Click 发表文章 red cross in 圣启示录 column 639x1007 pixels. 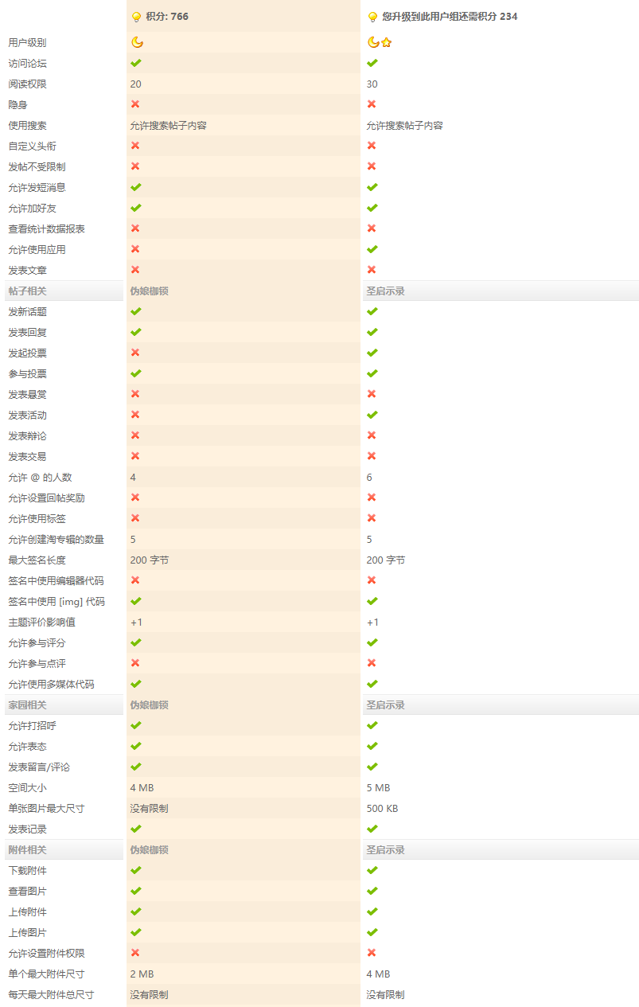372,270
